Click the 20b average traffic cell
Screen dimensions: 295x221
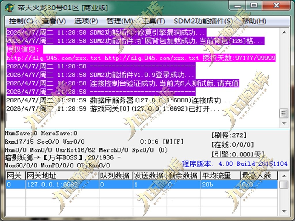(221, 184)
